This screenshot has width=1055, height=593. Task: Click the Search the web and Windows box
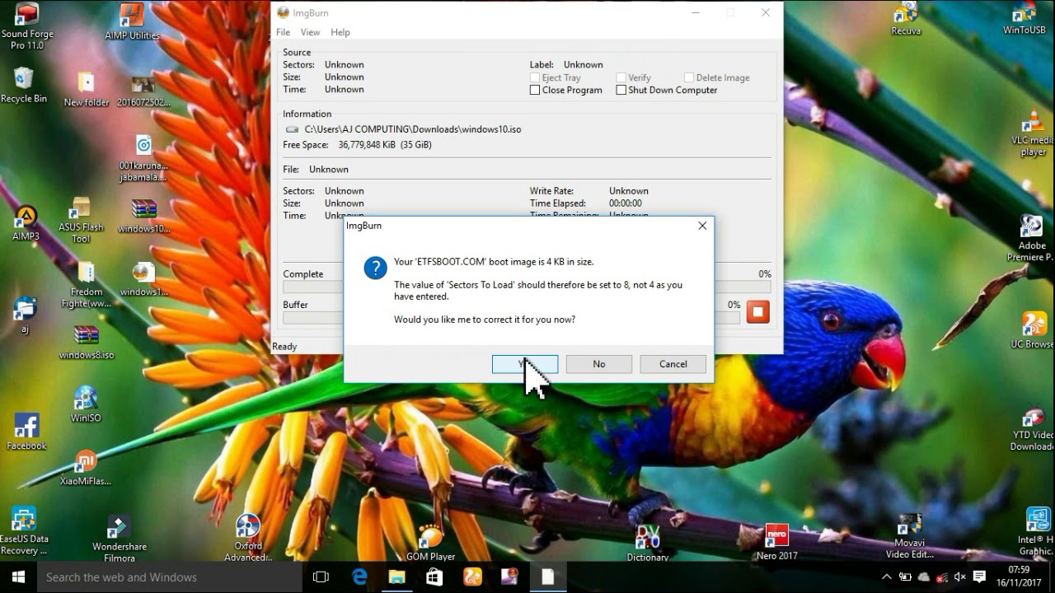pos(170,577)
